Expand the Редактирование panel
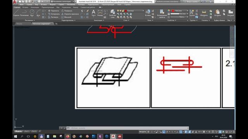 68,20
